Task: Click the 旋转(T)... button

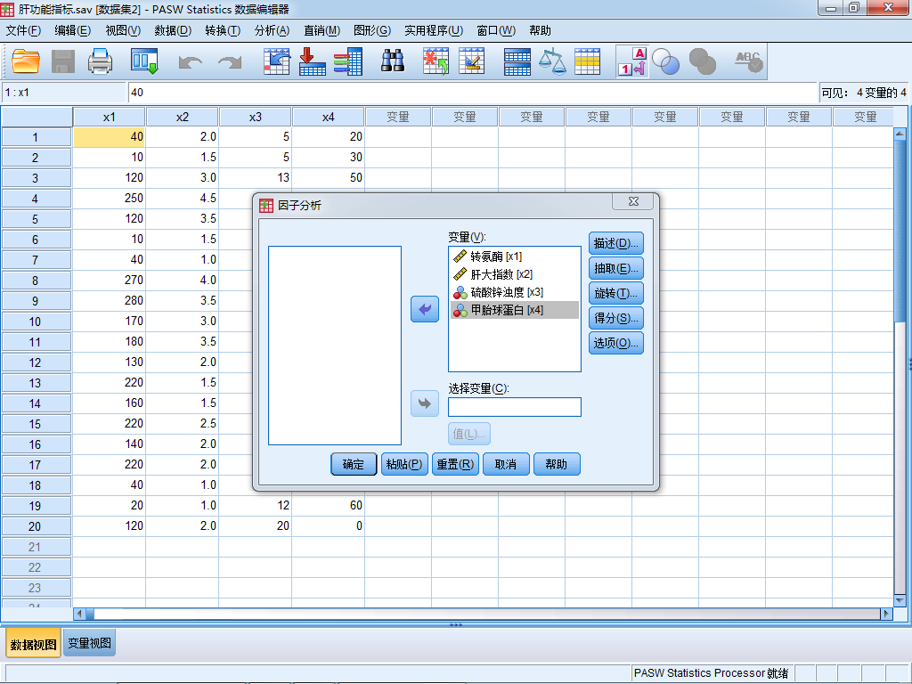Action: tap(616, 293)
